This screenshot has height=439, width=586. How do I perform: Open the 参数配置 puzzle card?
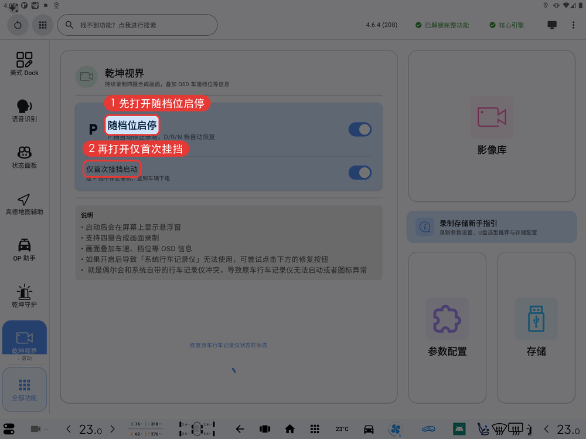[447, 327]
